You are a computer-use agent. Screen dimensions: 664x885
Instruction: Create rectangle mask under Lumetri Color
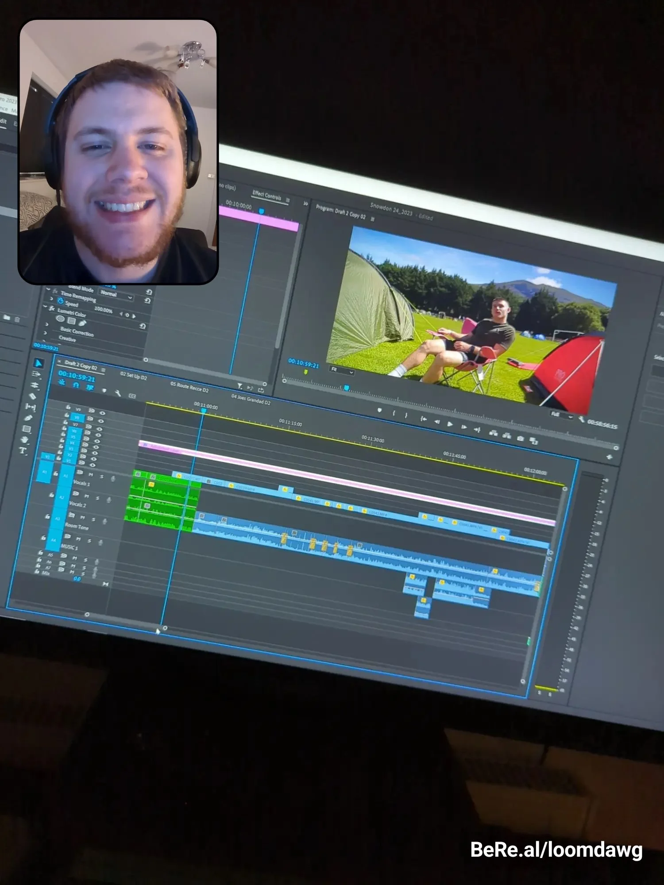tap(72, 321)
